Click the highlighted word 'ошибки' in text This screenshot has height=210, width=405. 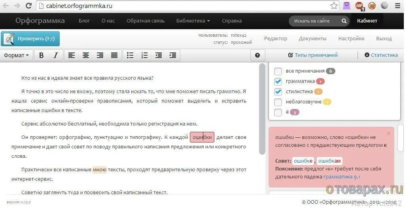[202, 137]
